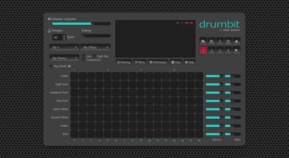The image size is (289, 158).
Task: Enable the High Pass checkbox
Action: tap(95, 56)
